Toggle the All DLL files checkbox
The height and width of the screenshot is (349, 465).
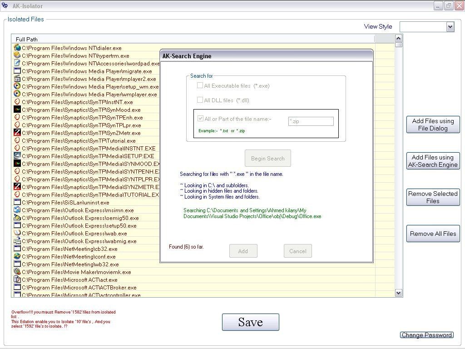[x=200, y=100]
